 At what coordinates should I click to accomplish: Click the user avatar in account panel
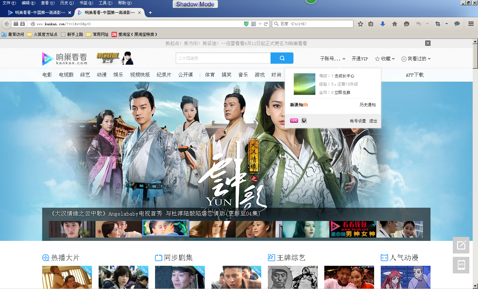point(304,84)
